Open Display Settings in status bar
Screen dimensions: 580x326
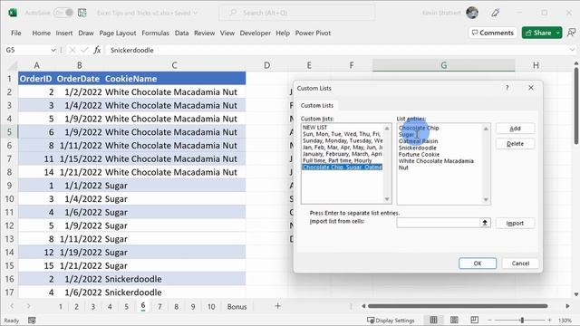pos(391,321)
